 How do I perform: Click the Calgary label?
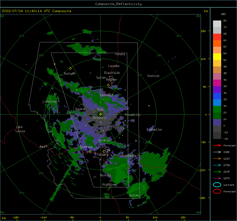pos(103,155)
